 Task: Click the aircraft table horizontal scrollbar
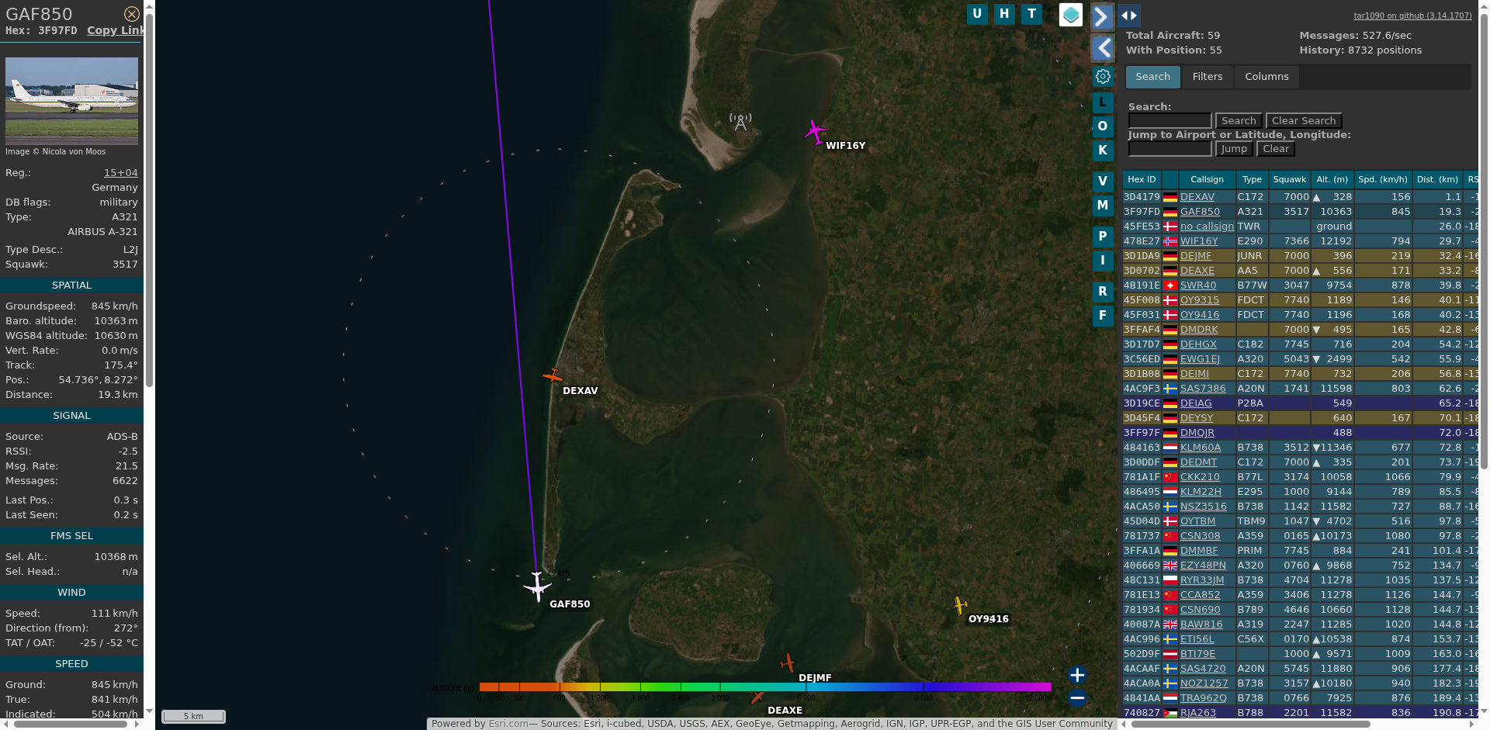pos(1250,724)
